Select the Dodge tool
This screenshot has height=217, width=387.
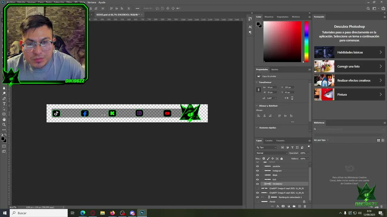pyautogui.click(x=4, y=93)
